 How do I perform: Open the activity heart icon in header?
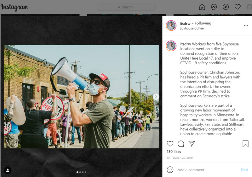click(x=238, y=7)
